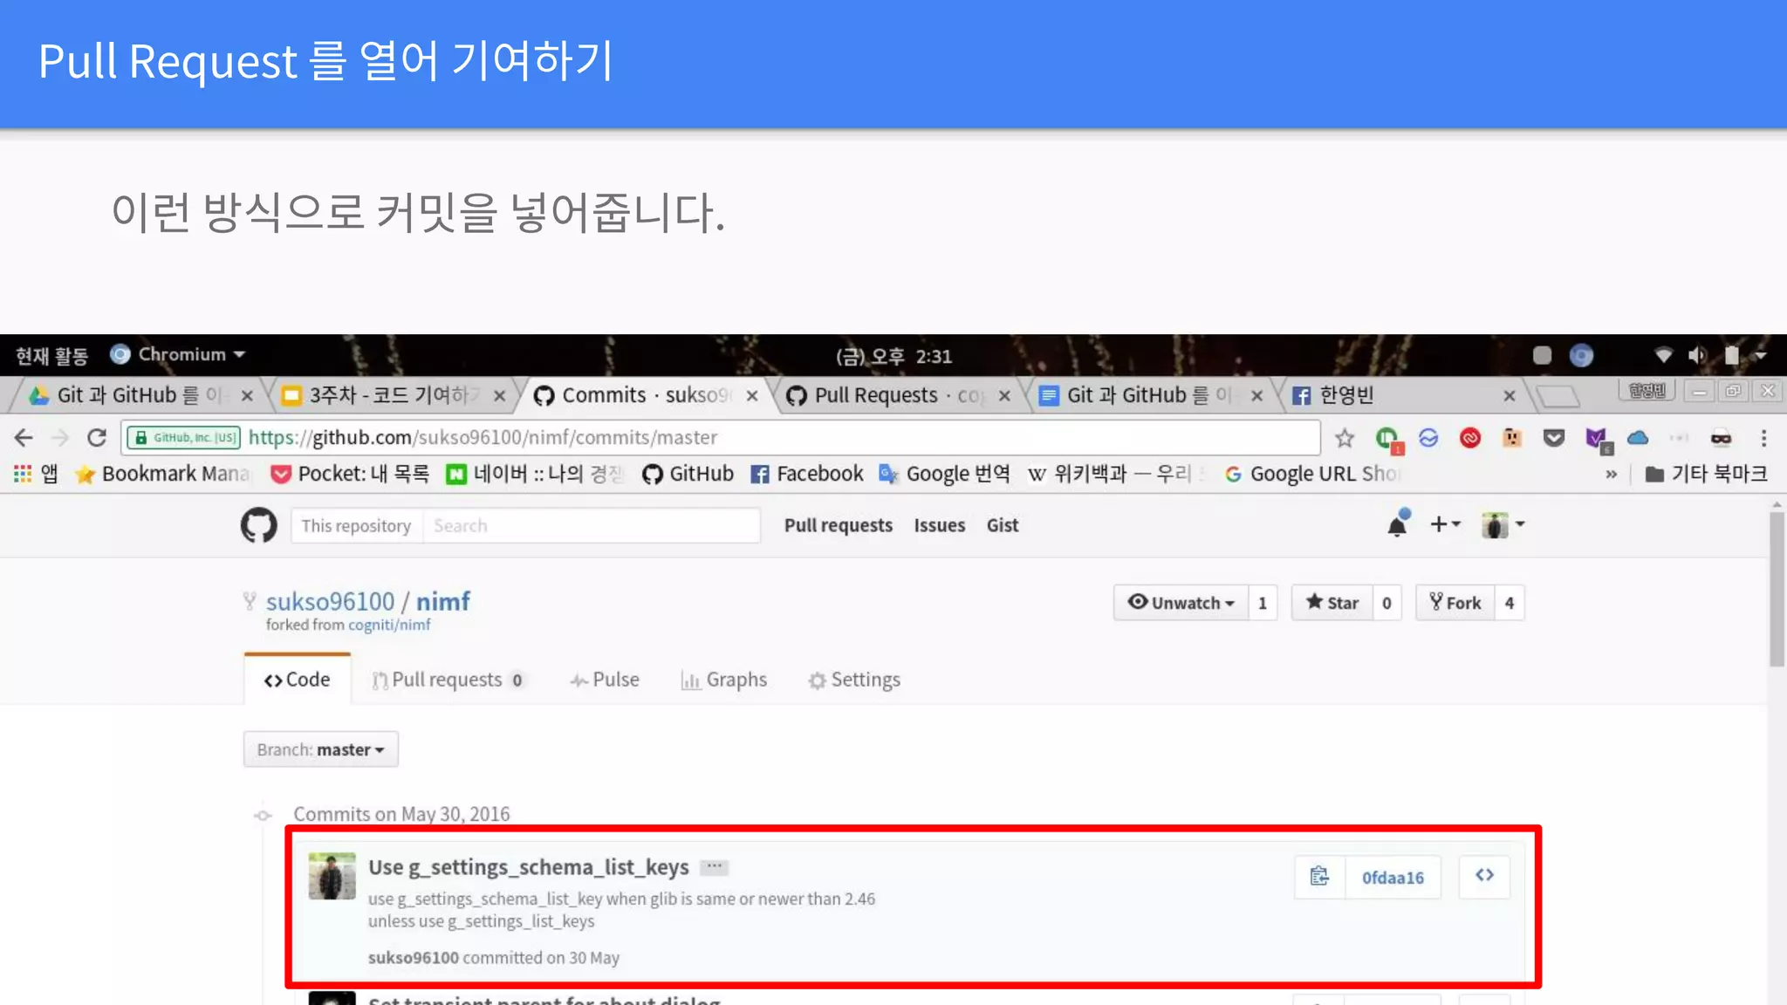Switch to Pull requests repository tab
This screenshot has width=1787, height=1005.
coord(447,680)
